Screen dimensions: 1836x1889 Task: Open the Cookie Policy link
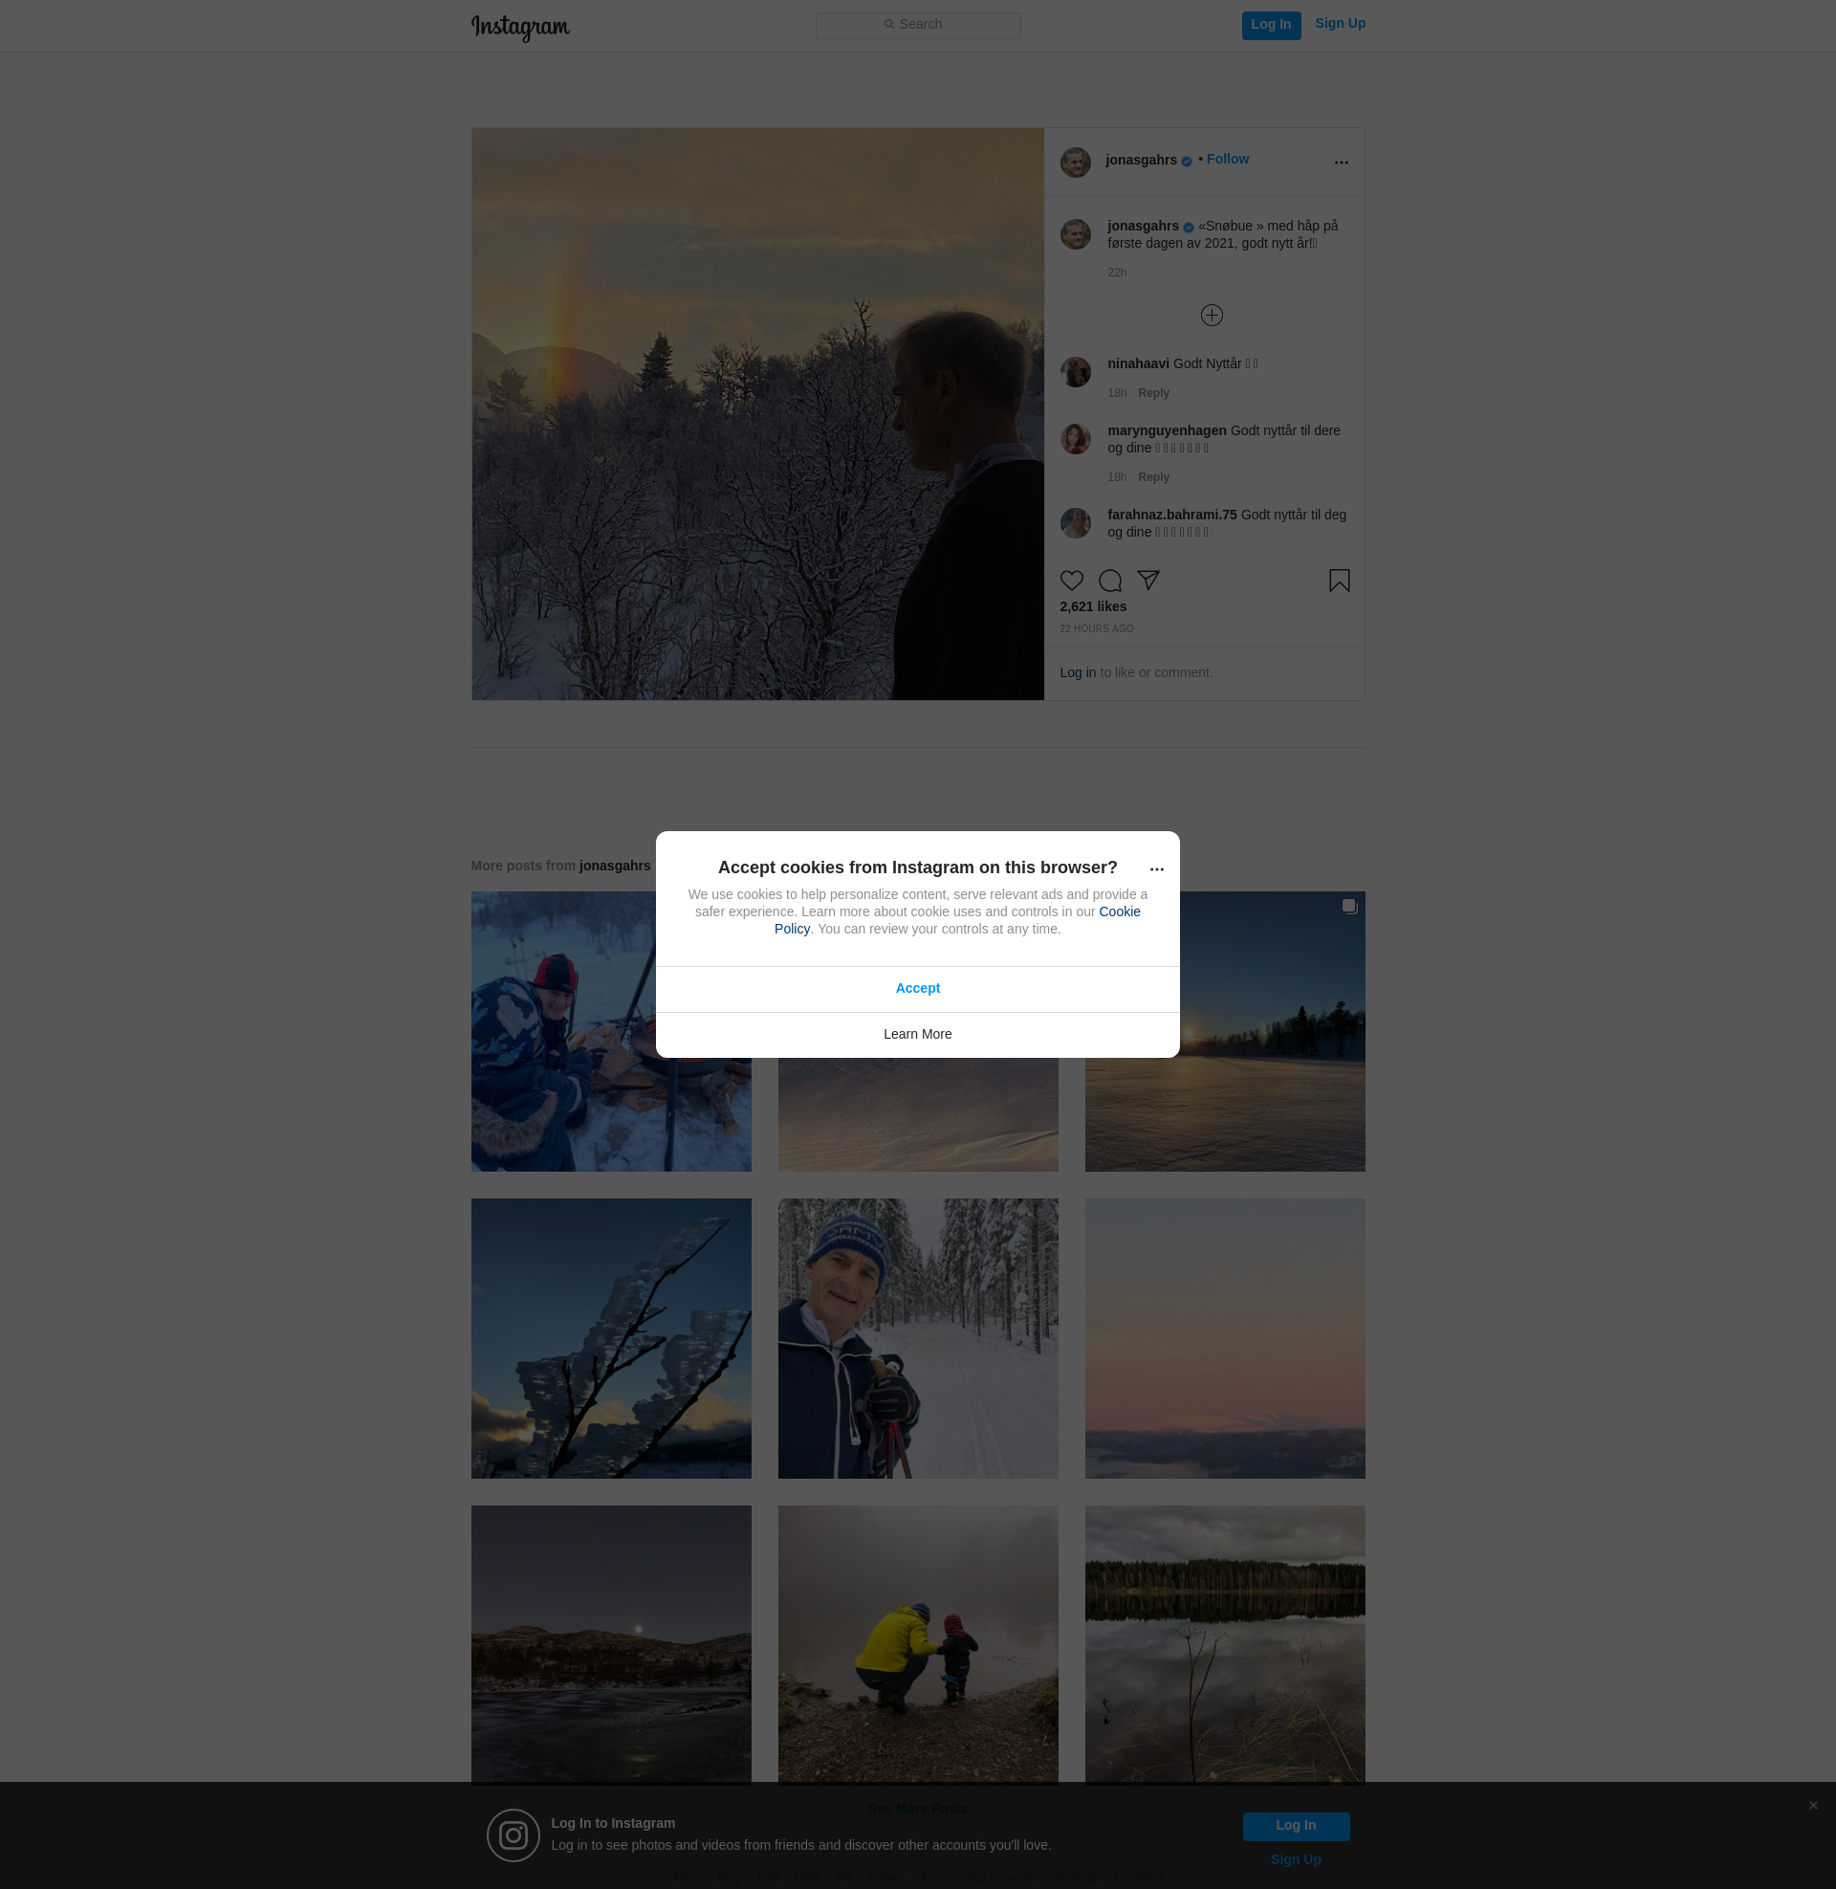(x=1119, y=912)
